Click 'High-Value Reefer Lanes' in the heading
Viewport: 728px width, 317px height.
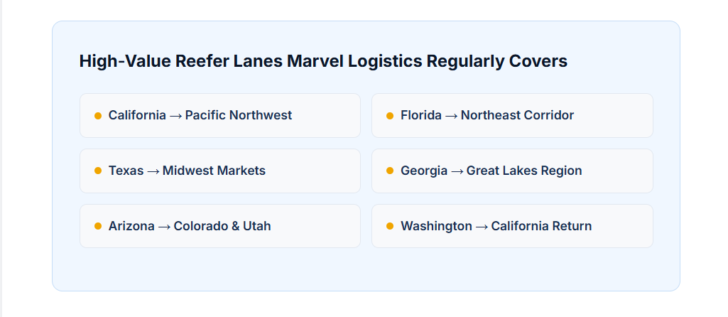coord(181,61)
